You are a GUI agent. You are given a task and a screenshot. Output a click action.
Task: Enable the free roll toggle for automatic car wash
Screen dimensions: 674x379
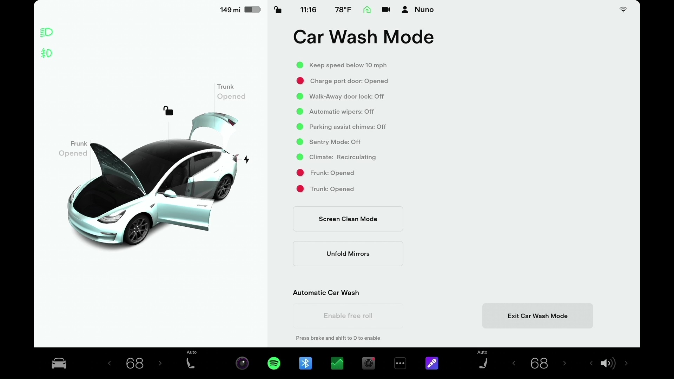click(348, 315)
